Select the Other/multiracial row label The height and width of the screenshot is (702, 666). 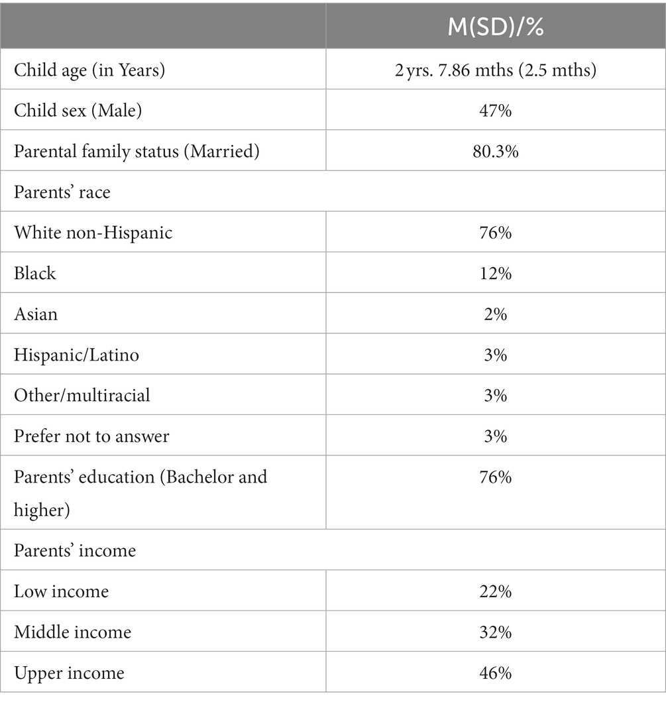82,396
